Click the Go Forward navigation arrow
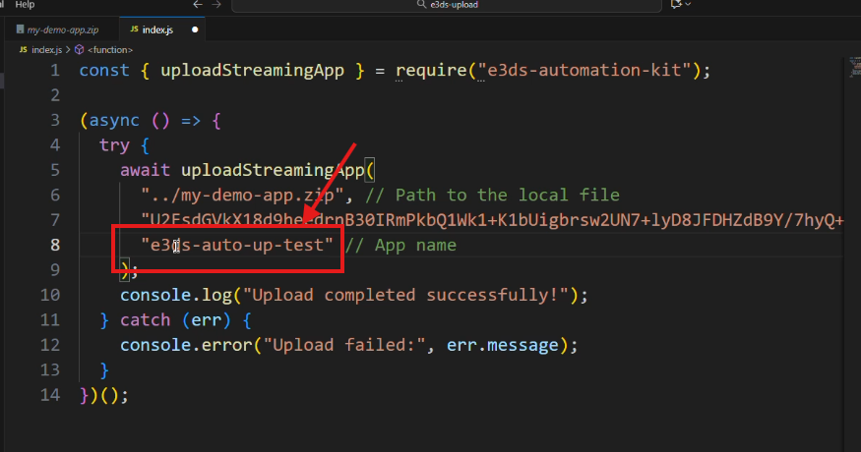 tap(215, 5)
